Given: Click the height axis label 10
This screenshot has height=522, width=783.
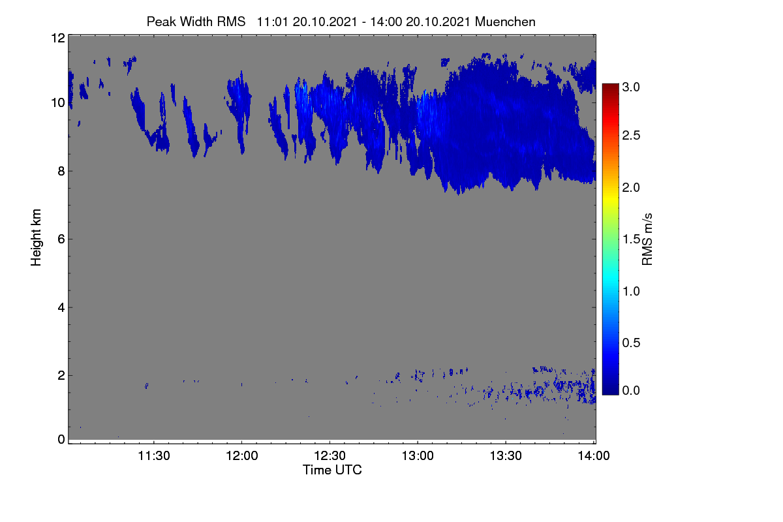Looking at the screenshot, I should click(57, 102).
